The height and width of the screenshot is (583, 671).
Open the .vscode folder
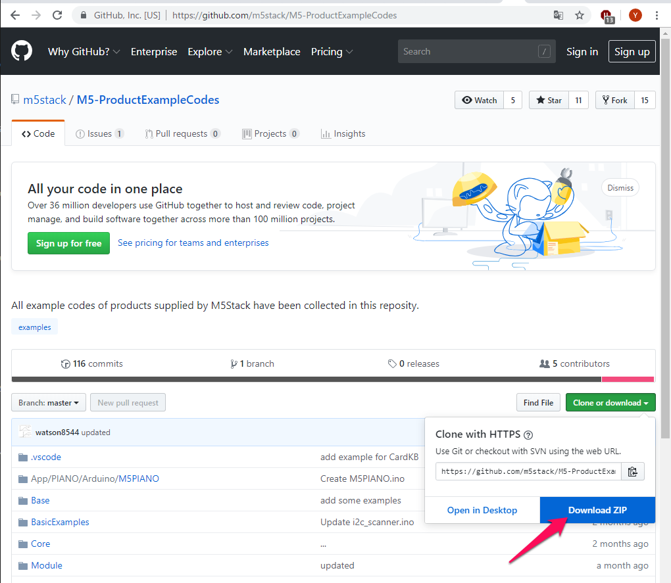click(45, 457)
